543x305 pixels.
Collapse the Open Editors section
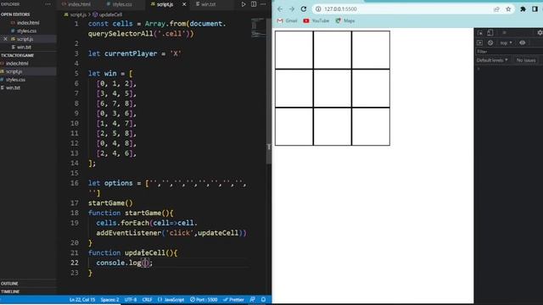click(15, 14)
